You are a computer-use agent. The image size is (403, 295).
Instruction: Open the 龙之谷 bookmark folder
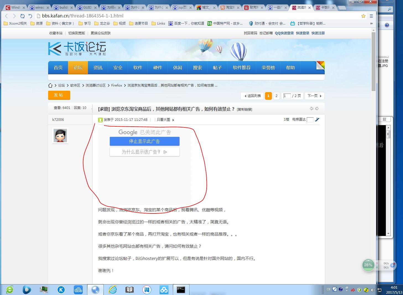point(102,24)
